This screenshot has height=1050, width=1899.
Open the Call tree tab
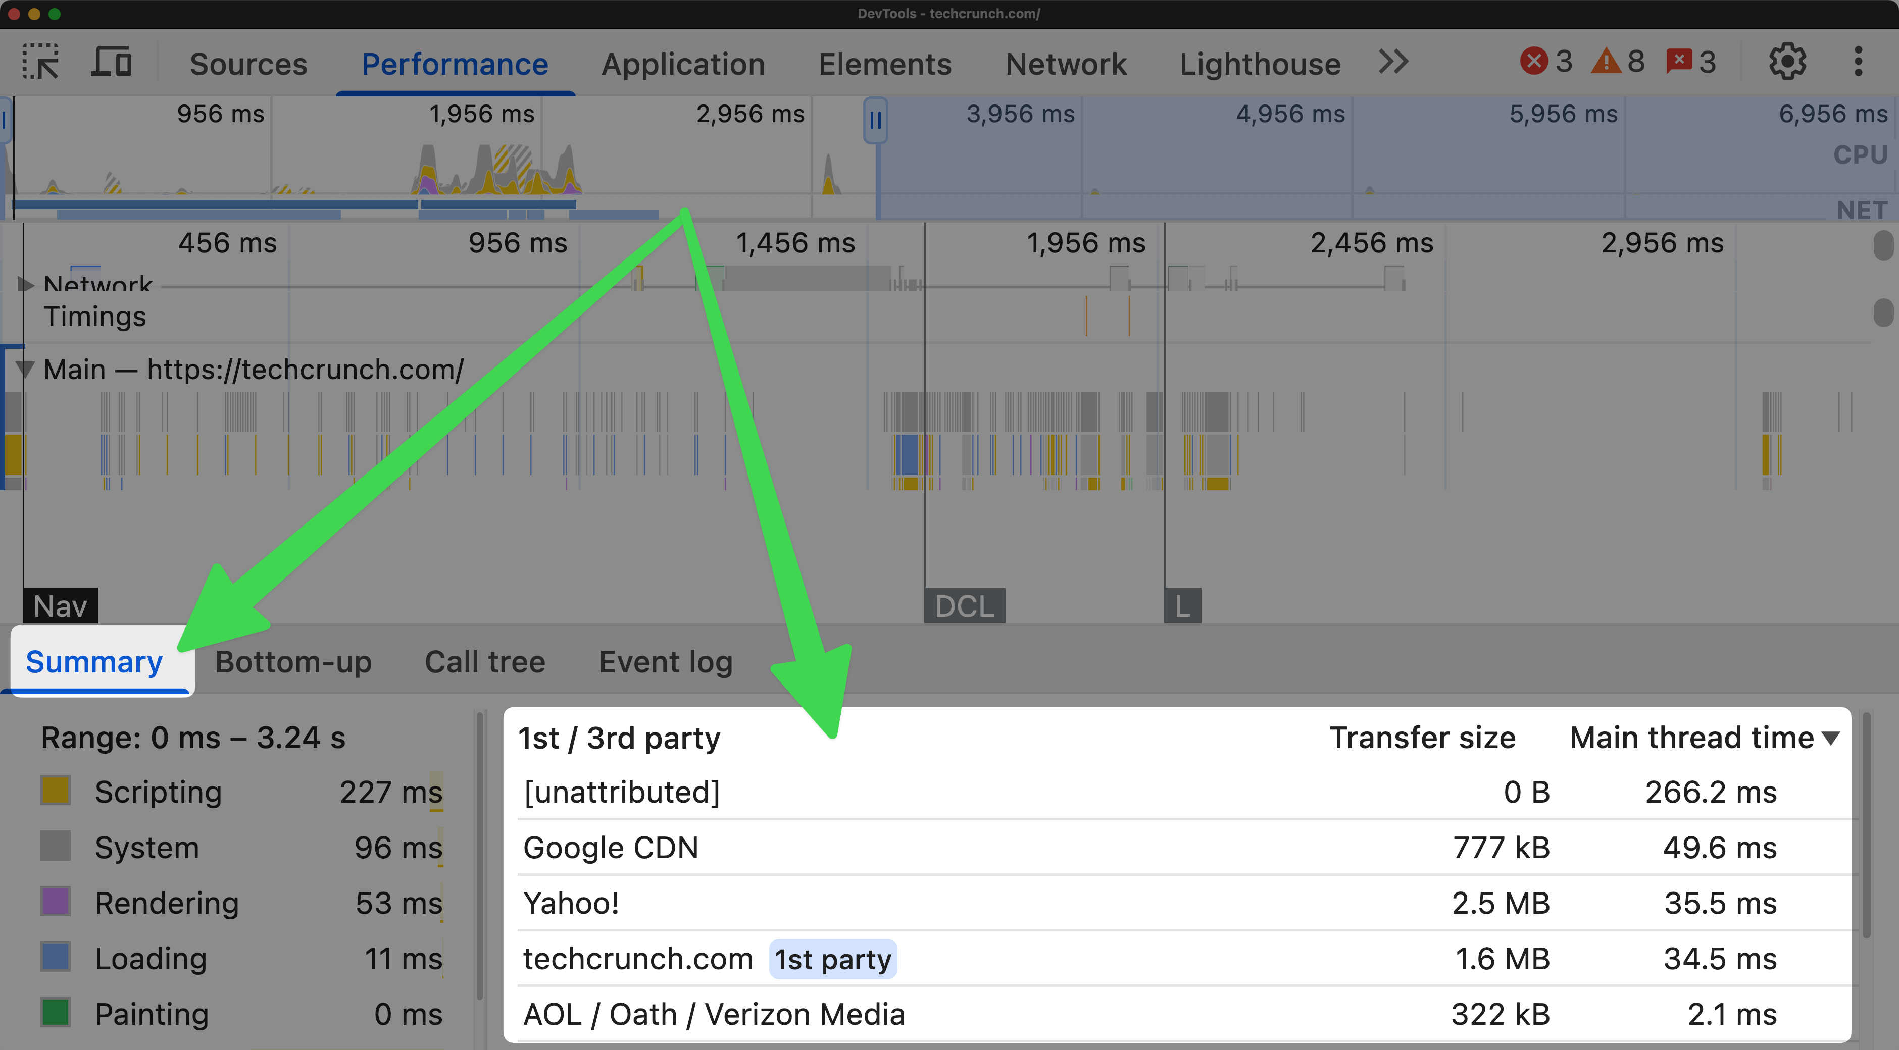click(485, 662)
